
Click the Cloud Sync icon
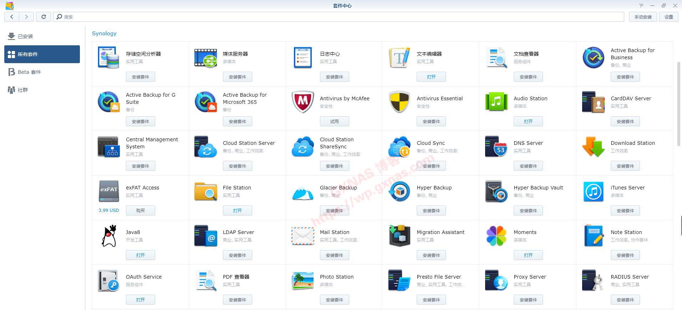399,146
